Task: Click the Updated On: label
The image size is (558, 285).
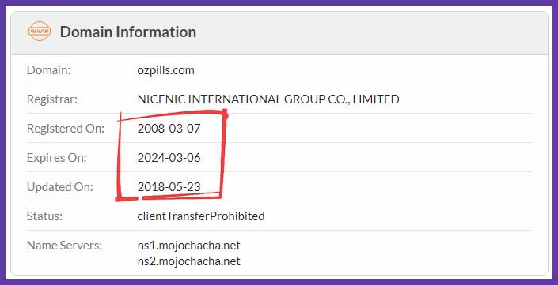Action: (x=60, y=187)
